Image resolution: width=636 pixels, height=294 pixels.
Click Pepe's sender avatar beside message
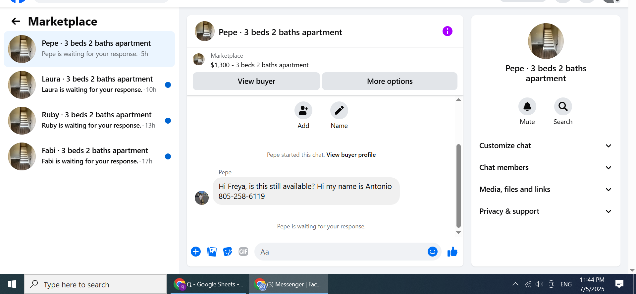(x=202, y=198)
